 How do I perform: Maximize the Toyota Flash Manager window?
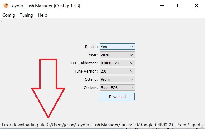(179, 6)
